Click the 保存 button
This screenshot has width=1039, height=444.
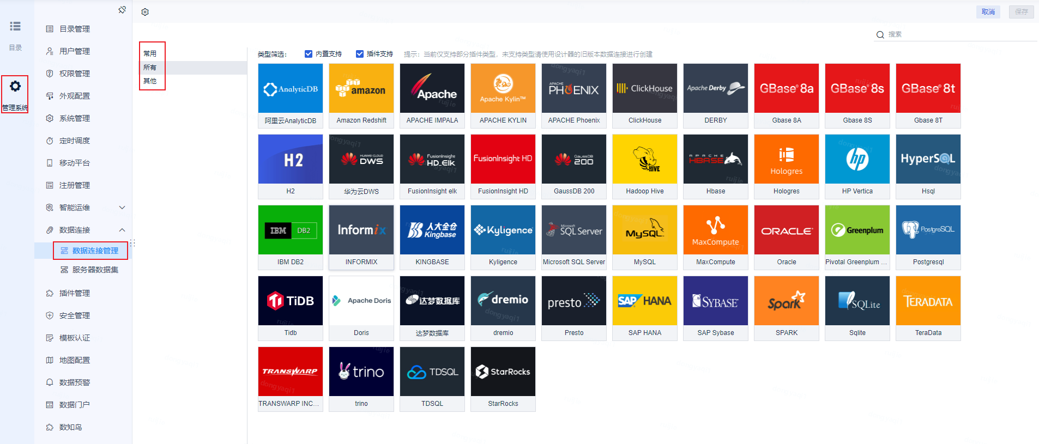(x=1022, y=12)
